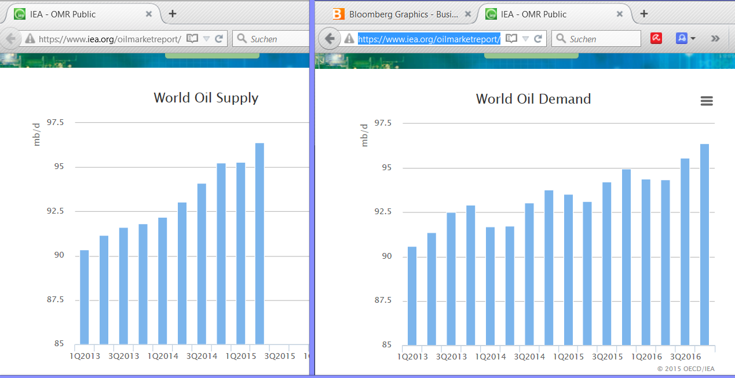Viewport: 735px width, 378px height.
Task: Click the IEA favicon on the left tab
Action: pyautogui.click(x=19, y=13)
